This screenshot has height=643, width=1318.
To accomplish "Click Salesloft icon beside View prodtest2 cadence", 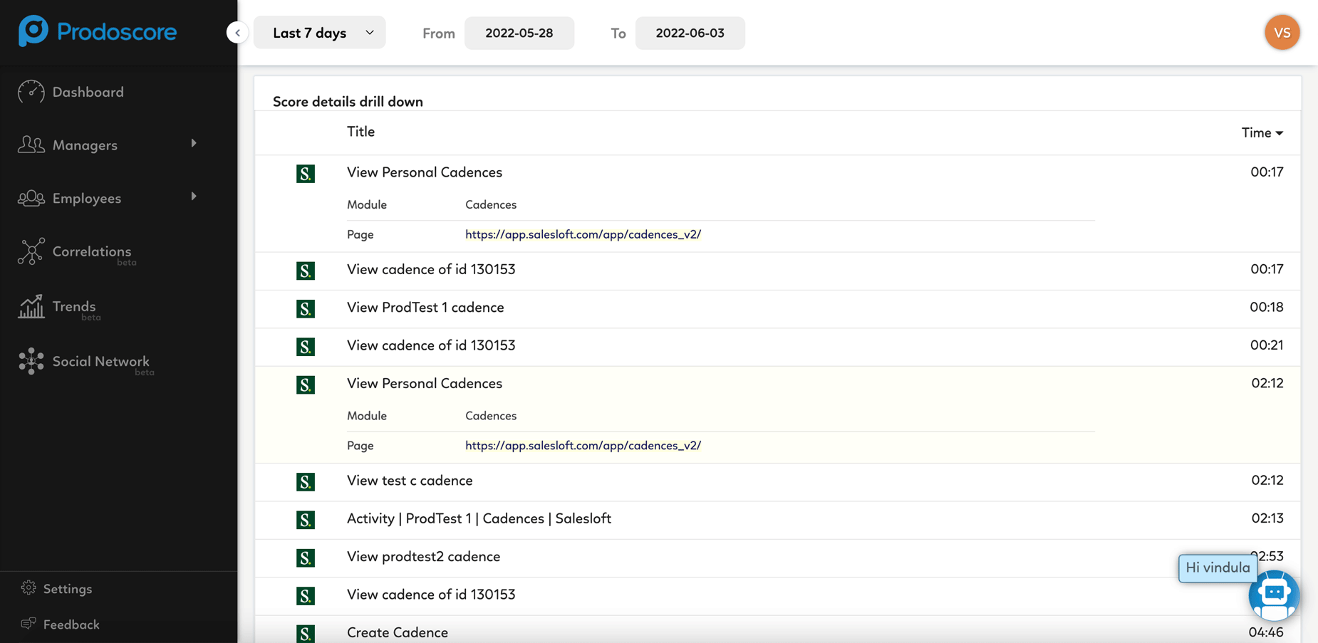I will point(306,558).
